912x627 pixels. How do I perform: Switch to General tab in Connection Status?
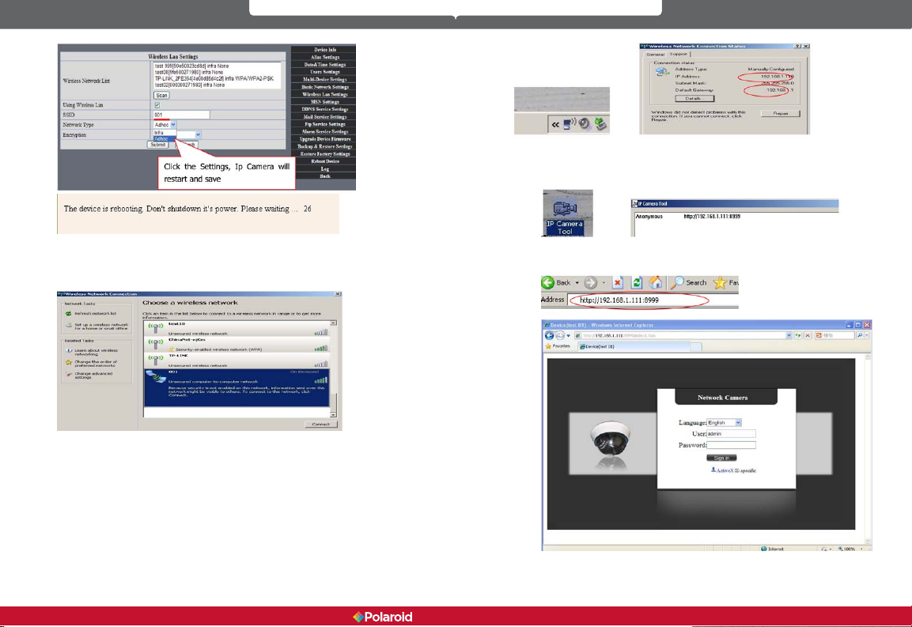coord(656,54)
